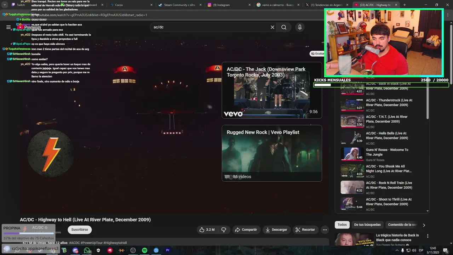Screen dimensions: 453x255
Task: Click the Ocultar chat button
Action: click(x=317, y=53)
